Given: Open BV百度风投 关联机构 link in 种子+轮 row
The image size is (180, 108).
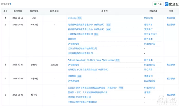Looking at the screenshot, I should (x=150, y=81).
